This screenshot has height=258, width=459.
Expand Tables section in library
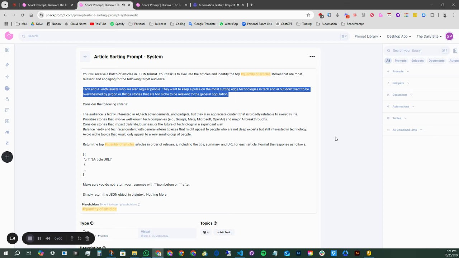[x=397, y=118]
